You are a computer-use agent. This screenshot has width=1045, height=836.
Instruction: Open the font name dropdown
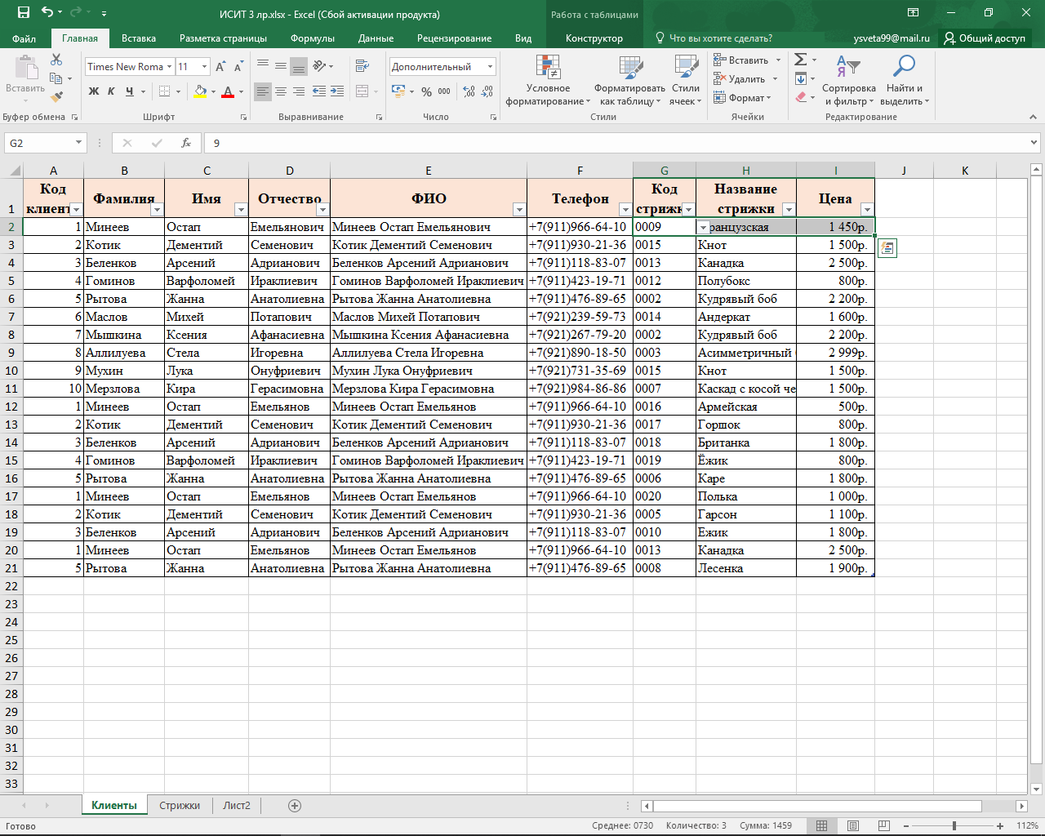pyautogui.click(x=169, y=67)
